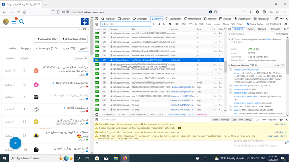Close the DevTools panel
289x162 pixels.
(x=286, y=18)
